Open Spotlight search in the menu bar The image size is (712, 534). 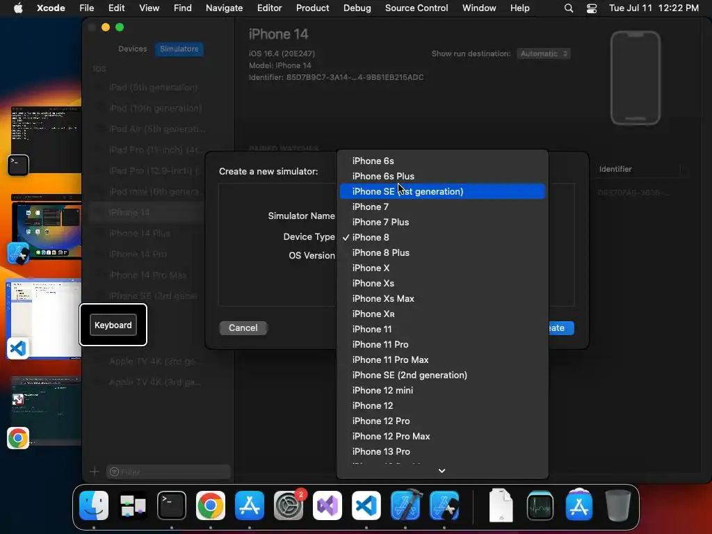click(569, 8)
